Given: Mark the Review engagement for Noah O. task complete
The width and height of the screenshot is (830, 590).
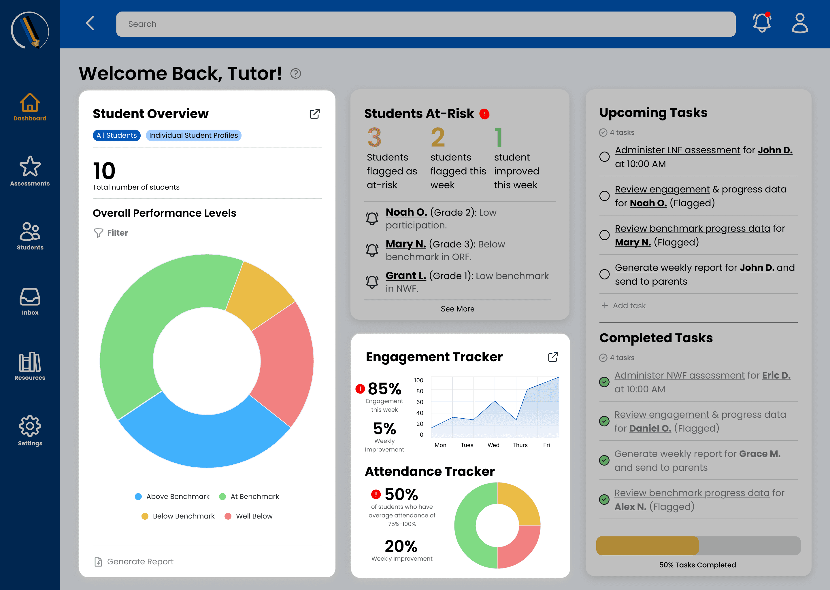Looking at the screenshot, I should click(x=604, y=196).
